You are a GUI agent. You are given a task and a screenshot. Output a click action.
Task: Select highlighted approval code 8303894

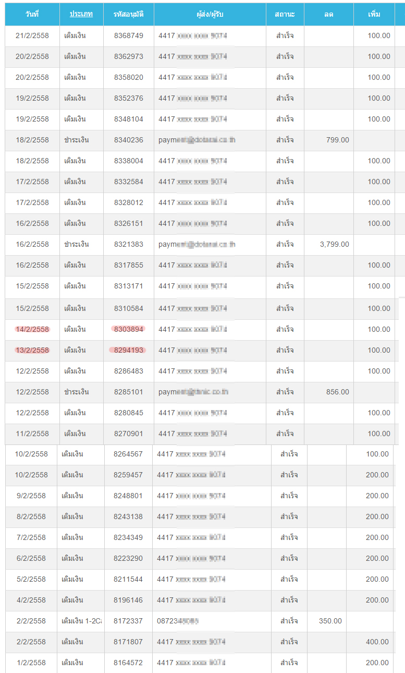tap(128, 329)
